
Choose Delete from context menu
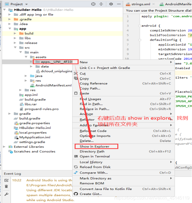click(124, 141)
